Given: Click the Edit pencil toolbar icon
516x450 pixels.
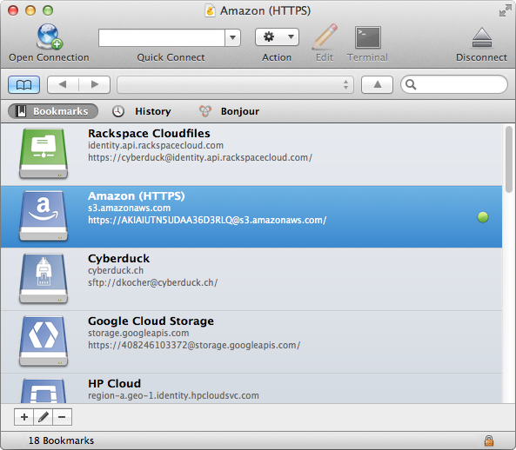Looking at the screenshot, I should tap(325, 36).
